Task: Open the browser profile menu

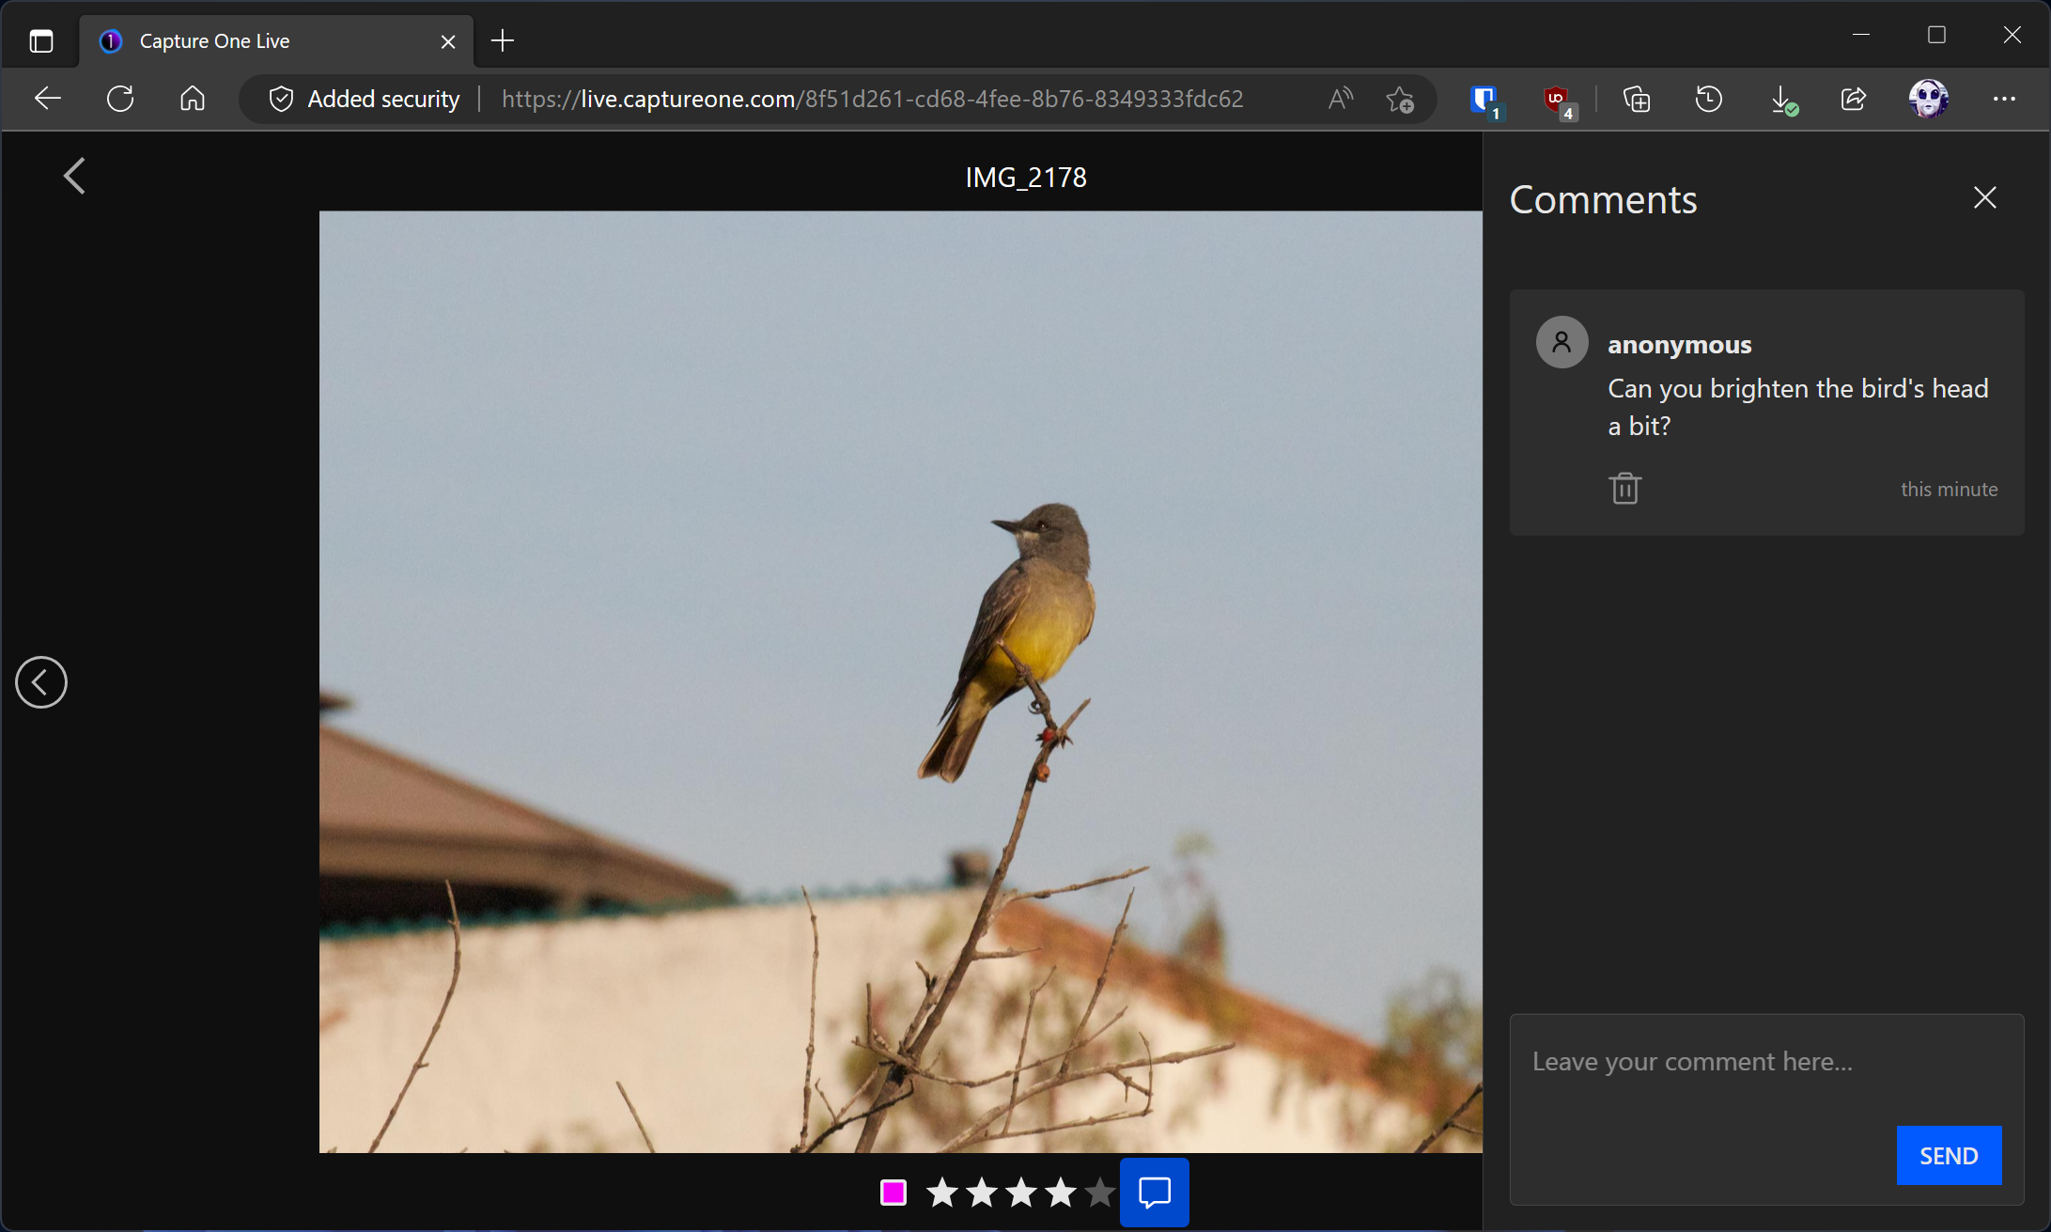Action: [x=1928, y=99]
